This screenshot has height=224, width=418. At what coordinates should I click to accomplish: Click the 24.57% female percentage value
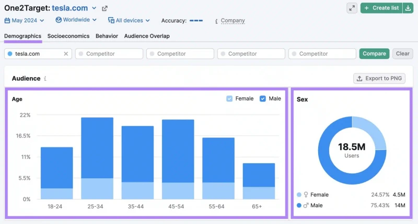[x=380, y=195]
